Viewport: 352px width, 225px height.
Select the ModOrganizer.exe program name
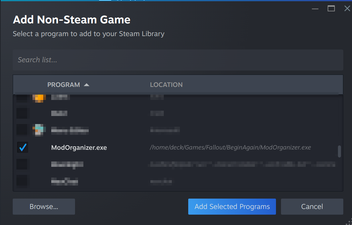coord(79,147)
